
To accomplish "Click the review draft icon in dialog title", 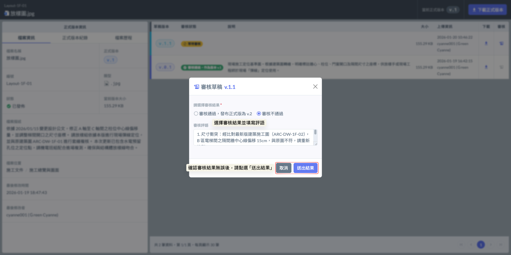I will pos(196,87).
